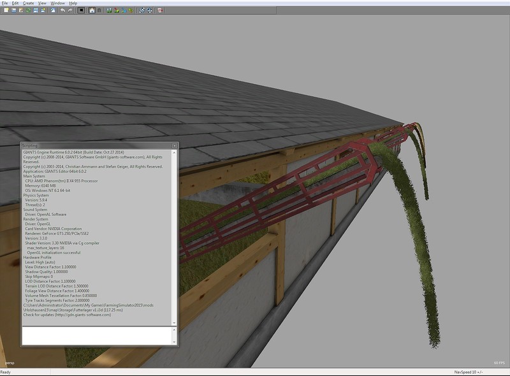Toggle the magnet snap icon

pos(100,11)
